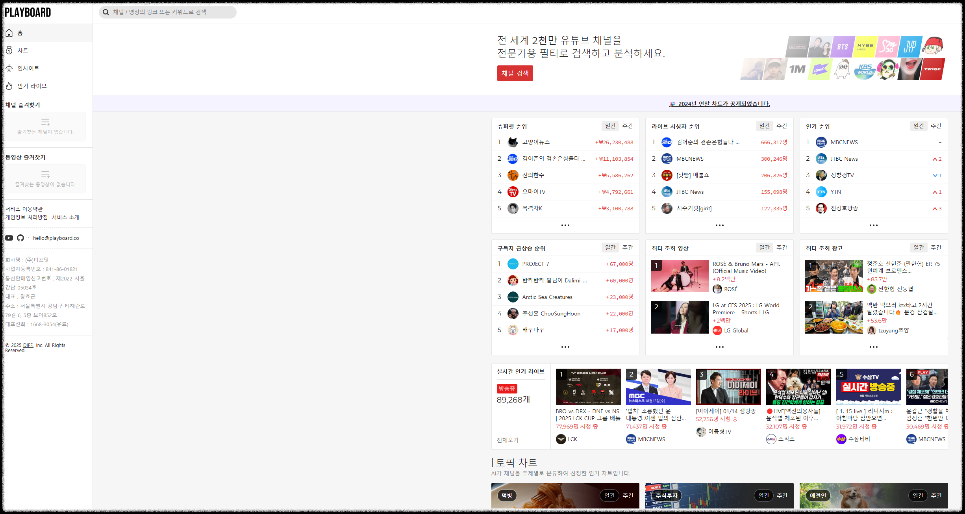The width and height of the screenshot is (965, 514).
Task: Click the Insight (인사이트) icon in sidebar
Action: click(x=9, y=68)
